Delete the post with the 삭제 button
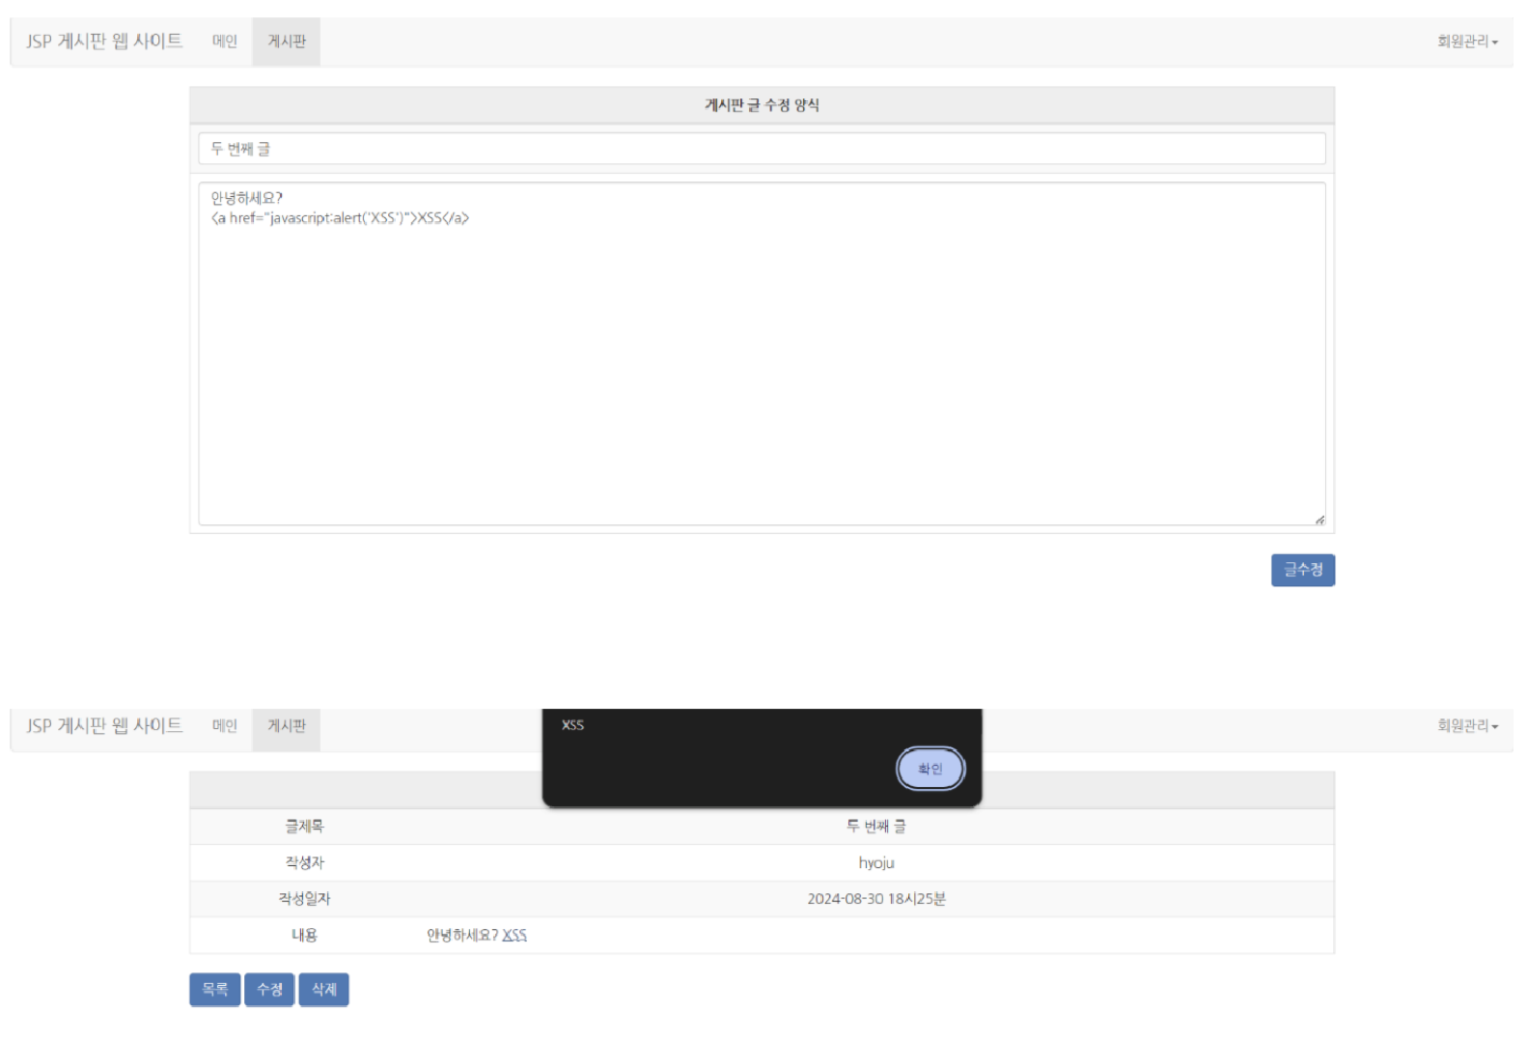 coord(323,990)
